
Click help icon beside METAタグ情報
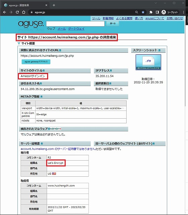pyautogui.click(x=41, y=97)
